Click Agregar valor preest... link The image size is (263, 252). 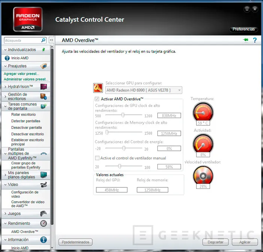[21, 74]
